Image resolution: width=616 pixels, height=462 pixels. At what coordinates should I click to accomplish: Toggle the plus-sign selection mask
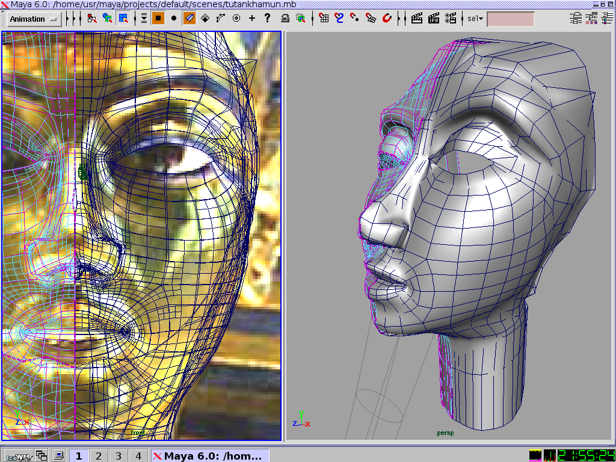(x=252, y=18)
